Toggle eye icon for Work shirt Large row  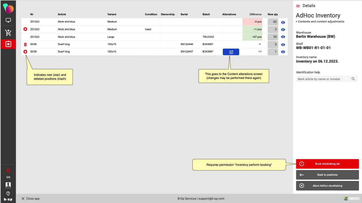click(283, 37)
